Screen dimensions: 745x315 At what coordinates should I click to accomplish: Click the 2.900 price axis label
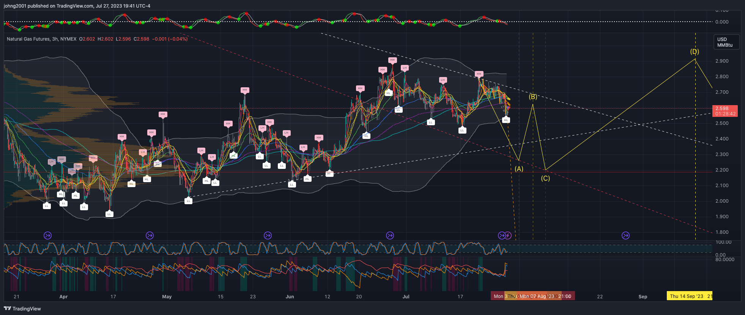(722, 61)
